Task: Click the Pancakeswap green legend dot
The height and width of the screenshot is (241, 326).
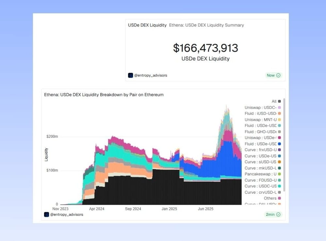Action: click(x=280, y=174)
